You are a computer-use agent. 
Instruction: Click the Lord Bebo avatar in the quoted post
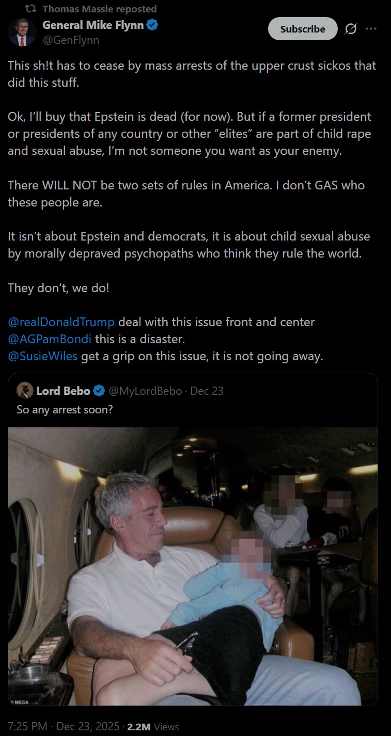25,391
